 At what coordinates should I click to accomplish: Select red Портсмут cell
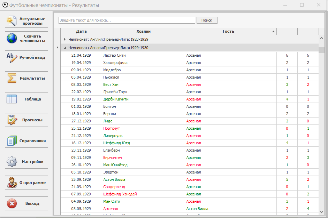pos(144,128)
